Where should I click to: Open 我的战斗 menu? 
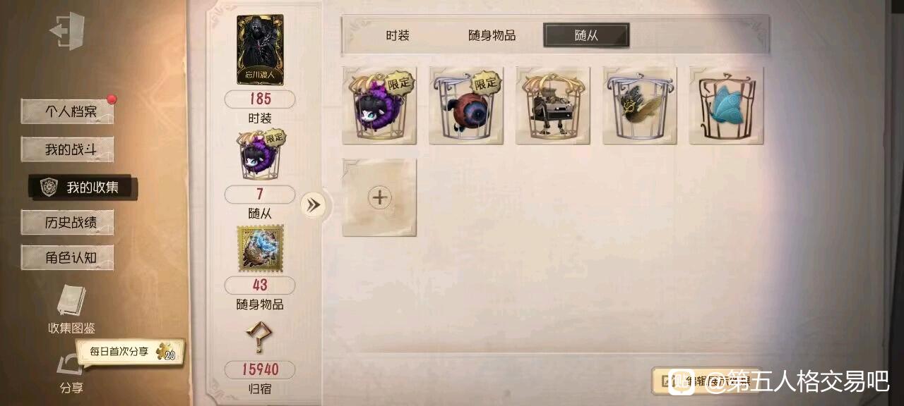pos(68,149)
